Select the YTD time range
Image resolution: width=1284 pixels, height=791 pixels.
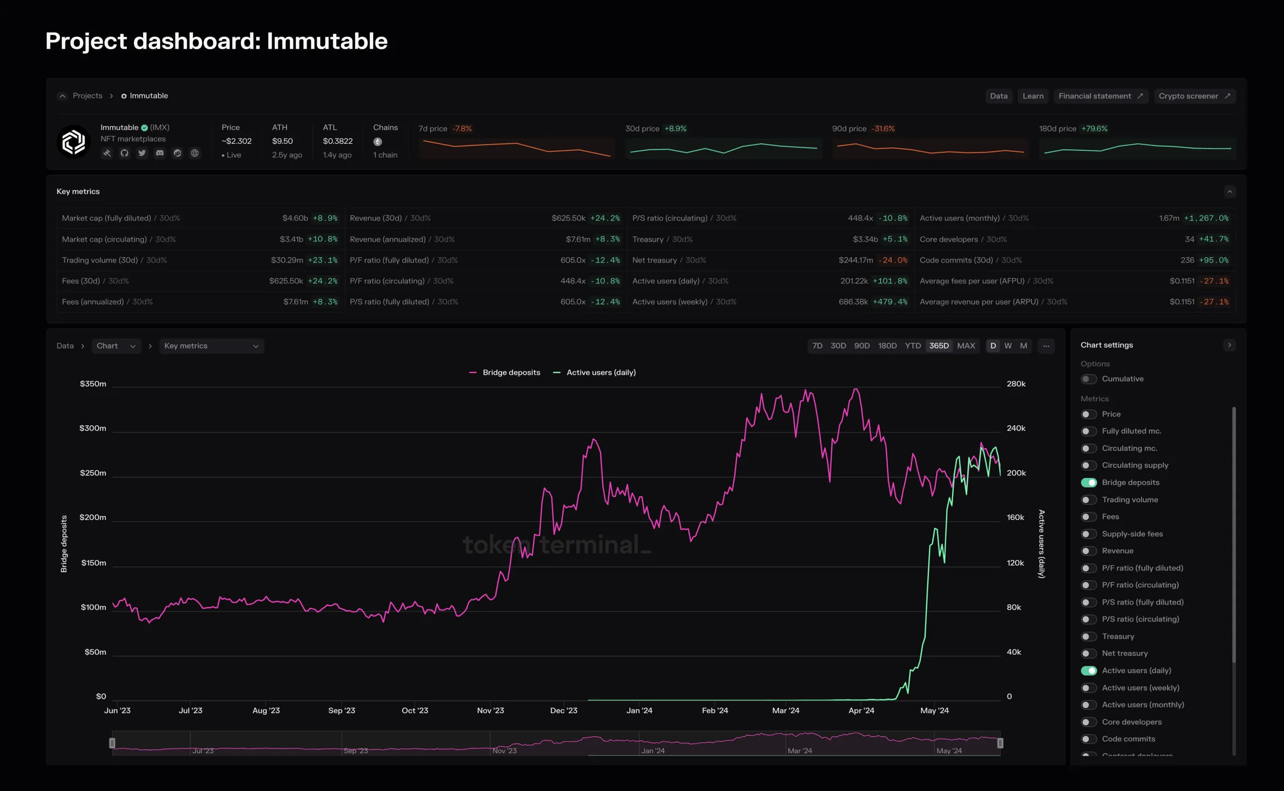913,346
